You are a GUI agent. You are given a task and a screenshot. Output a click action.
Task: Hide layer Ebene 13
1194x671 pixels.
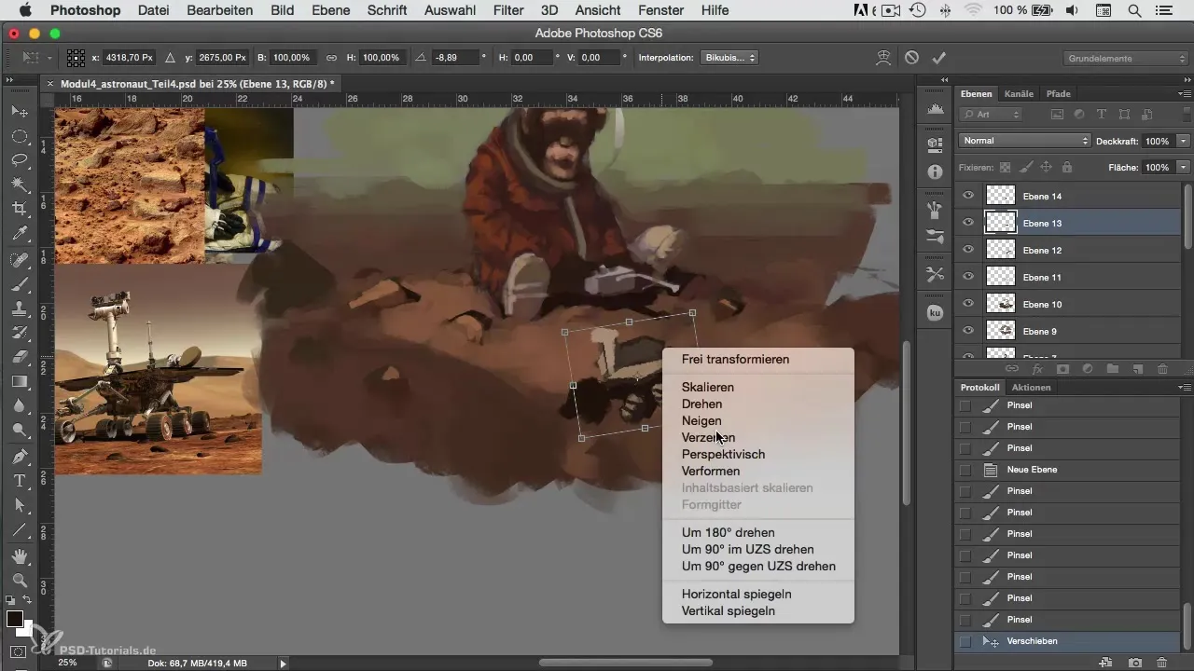(x=968, y=223)
